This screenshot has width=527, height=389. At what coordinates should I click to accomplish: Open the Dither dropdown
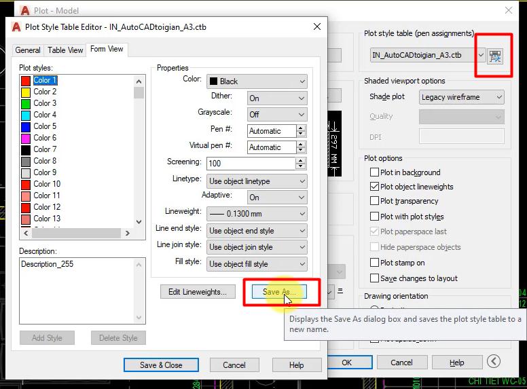tap(277, 98)
